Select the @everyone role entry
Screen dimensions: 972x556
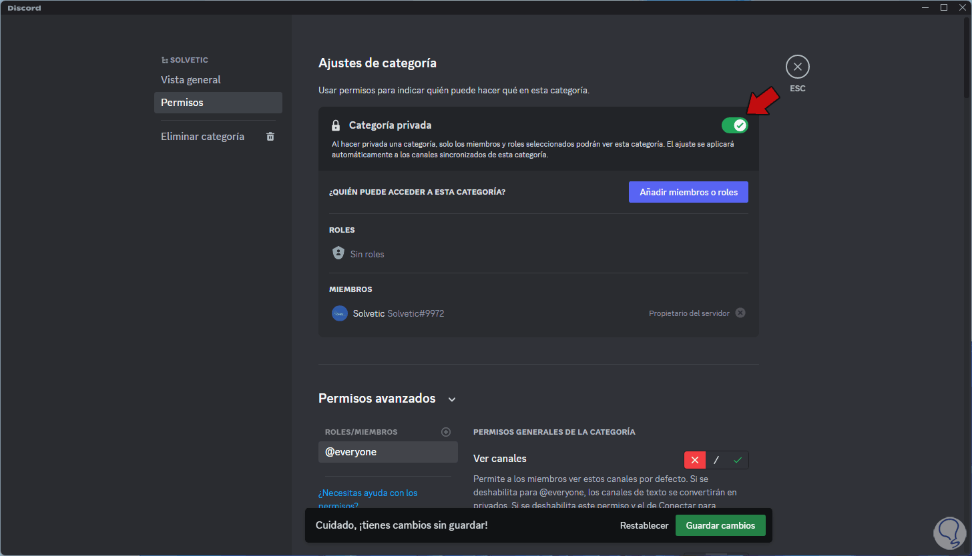pyautogui.click(x=388, y=452)
